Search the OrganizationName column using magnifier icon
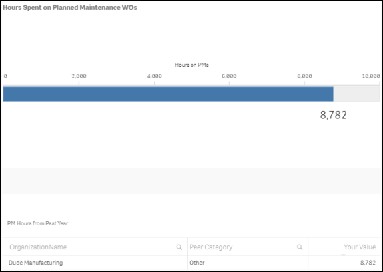383x272 pixels. pos(179,247)
